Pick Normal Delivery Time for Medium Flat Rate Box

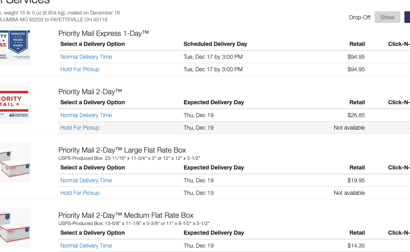(86, 246)
